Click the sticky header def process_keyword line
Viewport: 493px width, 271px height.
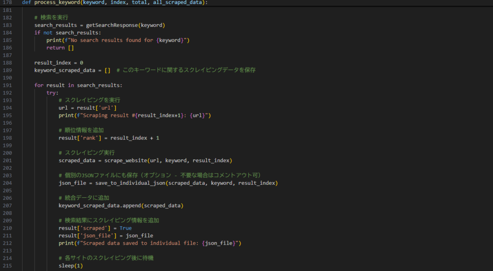click(115, 2)
